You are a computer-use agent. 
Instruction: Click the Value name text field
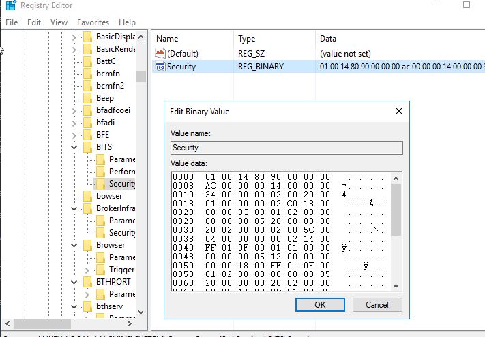286,148
